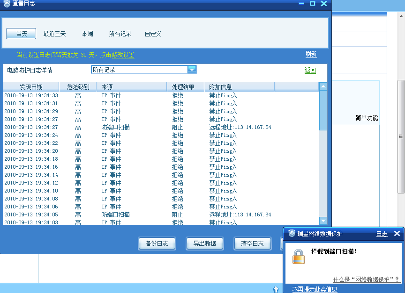Viewport: 405px width, 293px height.
Task: Click the 刷新 refresh link
Action: click(311, 54)
